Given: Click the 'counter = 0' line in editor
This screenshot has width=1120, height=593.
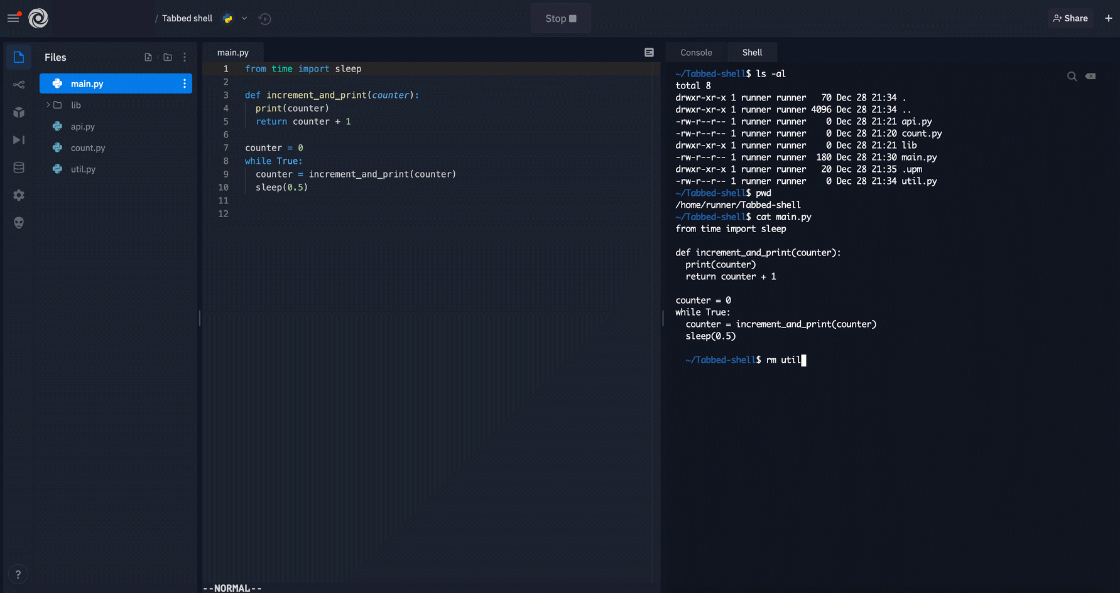Looking at the screenshot, I should 274,148.
